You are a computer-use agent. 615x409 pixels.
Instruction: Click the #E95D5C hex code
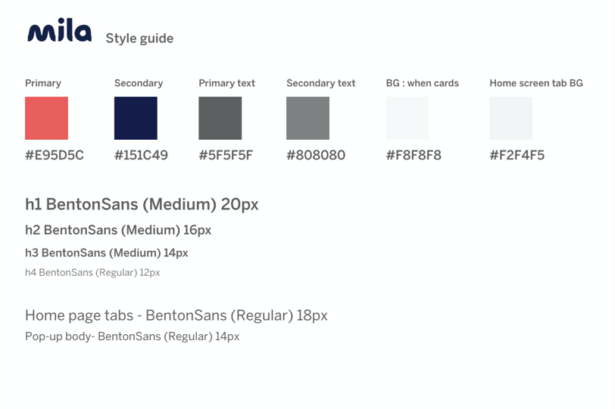pyautogui.click(x=55, y=156)
